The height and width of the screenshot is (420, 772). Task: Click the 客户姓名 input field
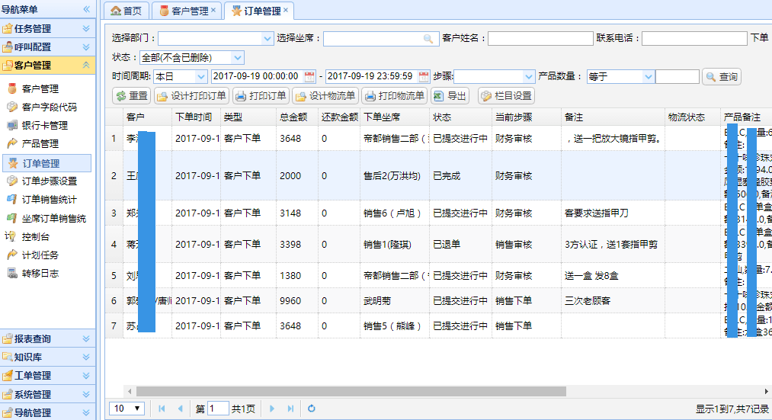coord(540,38)
